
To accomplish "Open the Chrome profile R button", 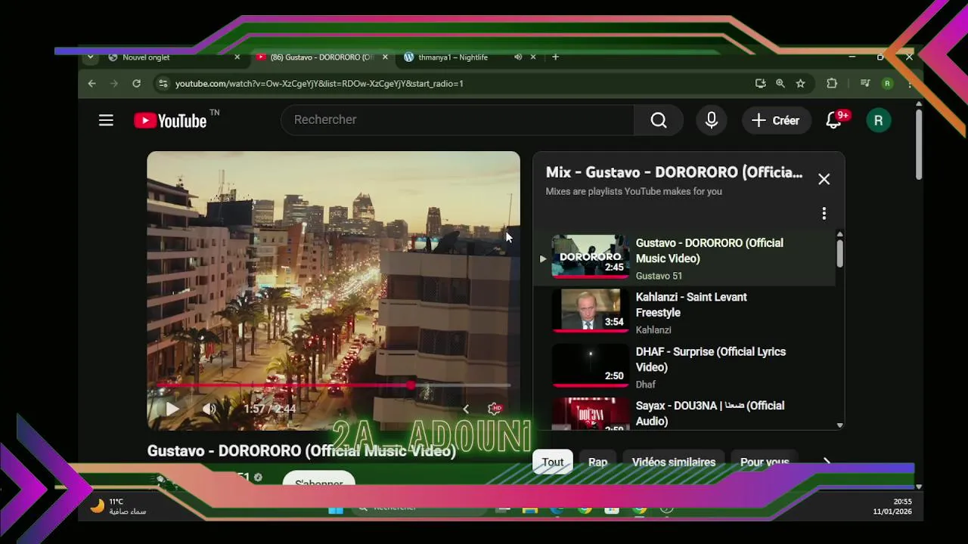I will (888, 83).
